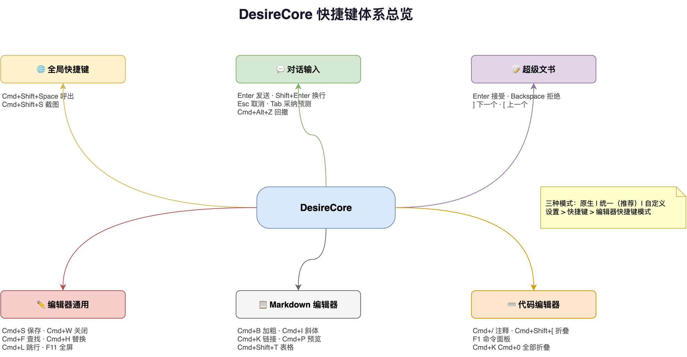Click the speech bubble icon in 对话输入

280,69
